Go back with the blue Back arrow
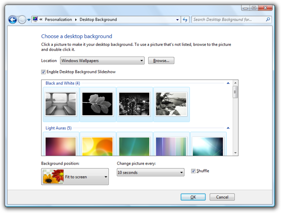 click(12, 20)
